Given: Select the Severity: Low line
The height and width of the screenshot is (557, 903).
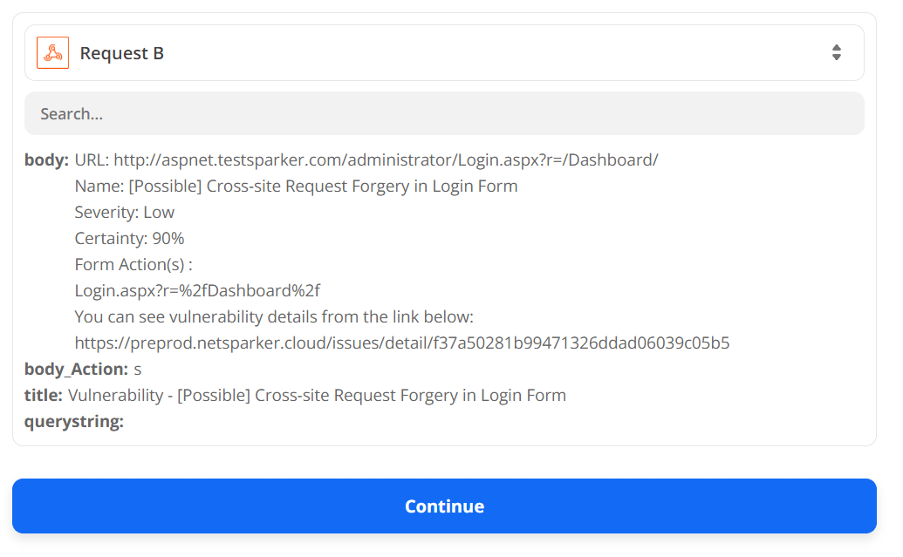Looking at the screenshot, I should tap(125, 213).
